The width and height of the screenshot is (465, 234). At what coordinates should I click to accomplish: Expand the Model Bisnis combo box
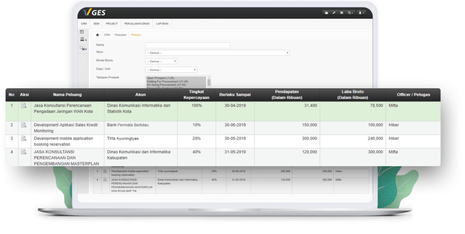pyautogui.click(x=161, y=61)
